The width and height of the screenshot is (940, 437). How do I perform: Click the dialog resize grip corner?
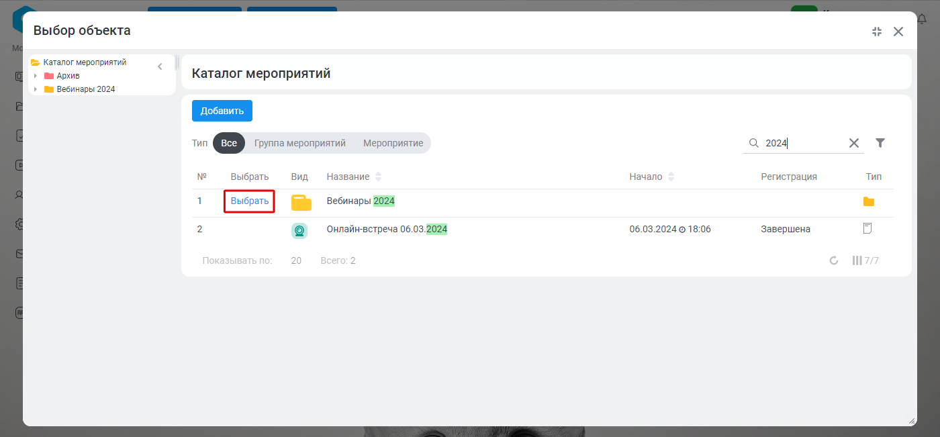(911, 421)
